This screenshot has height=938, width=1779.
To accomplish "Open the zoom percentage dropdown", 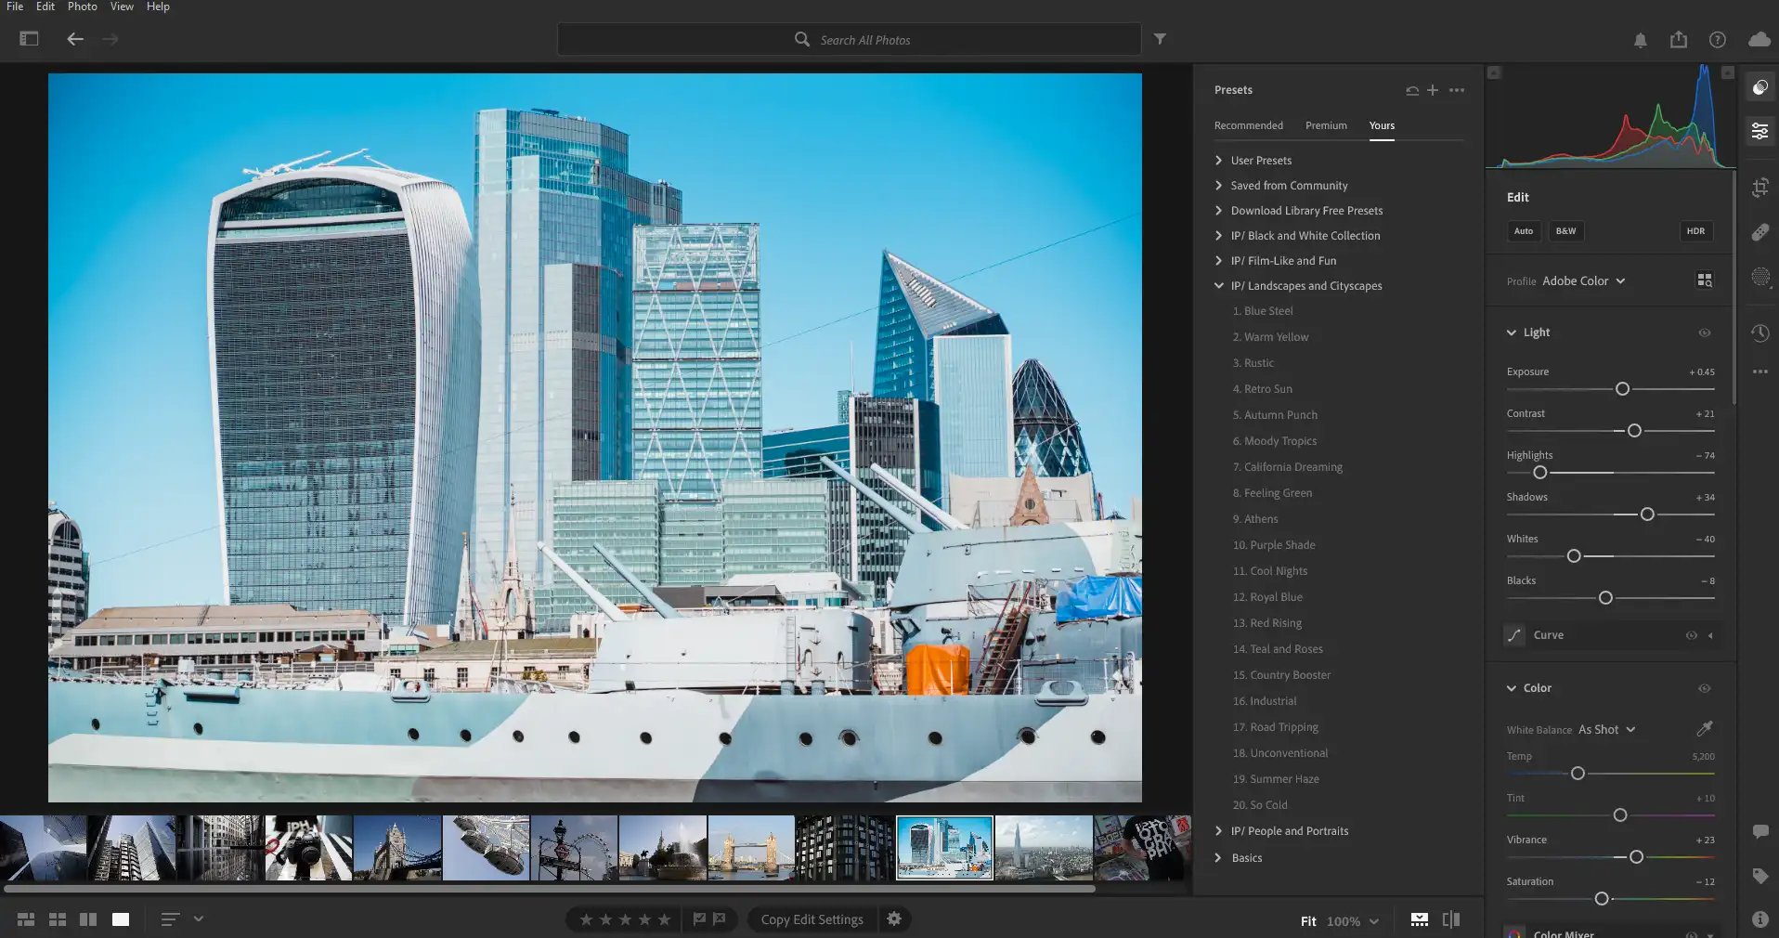I will point(1353,921).
